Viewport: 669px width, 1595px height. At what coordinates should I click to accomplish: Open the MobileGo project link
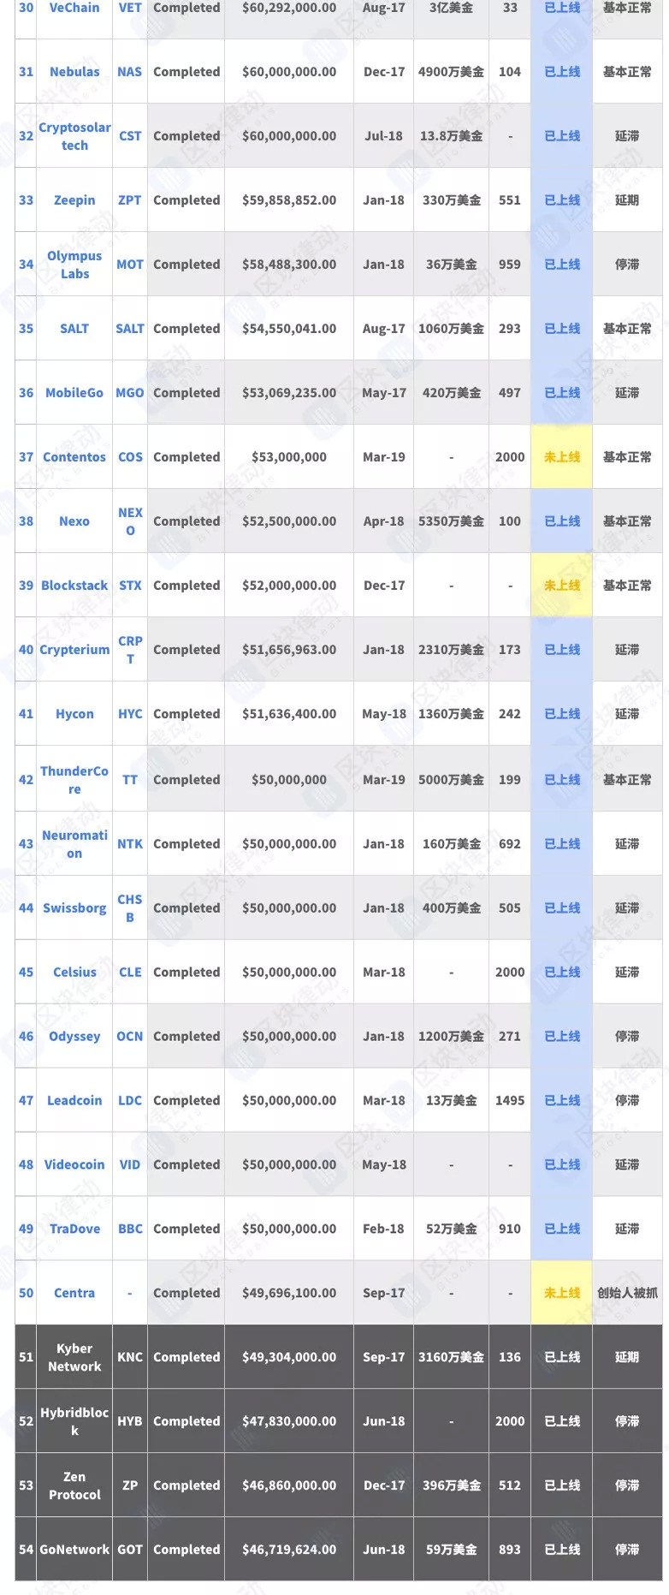74,393
